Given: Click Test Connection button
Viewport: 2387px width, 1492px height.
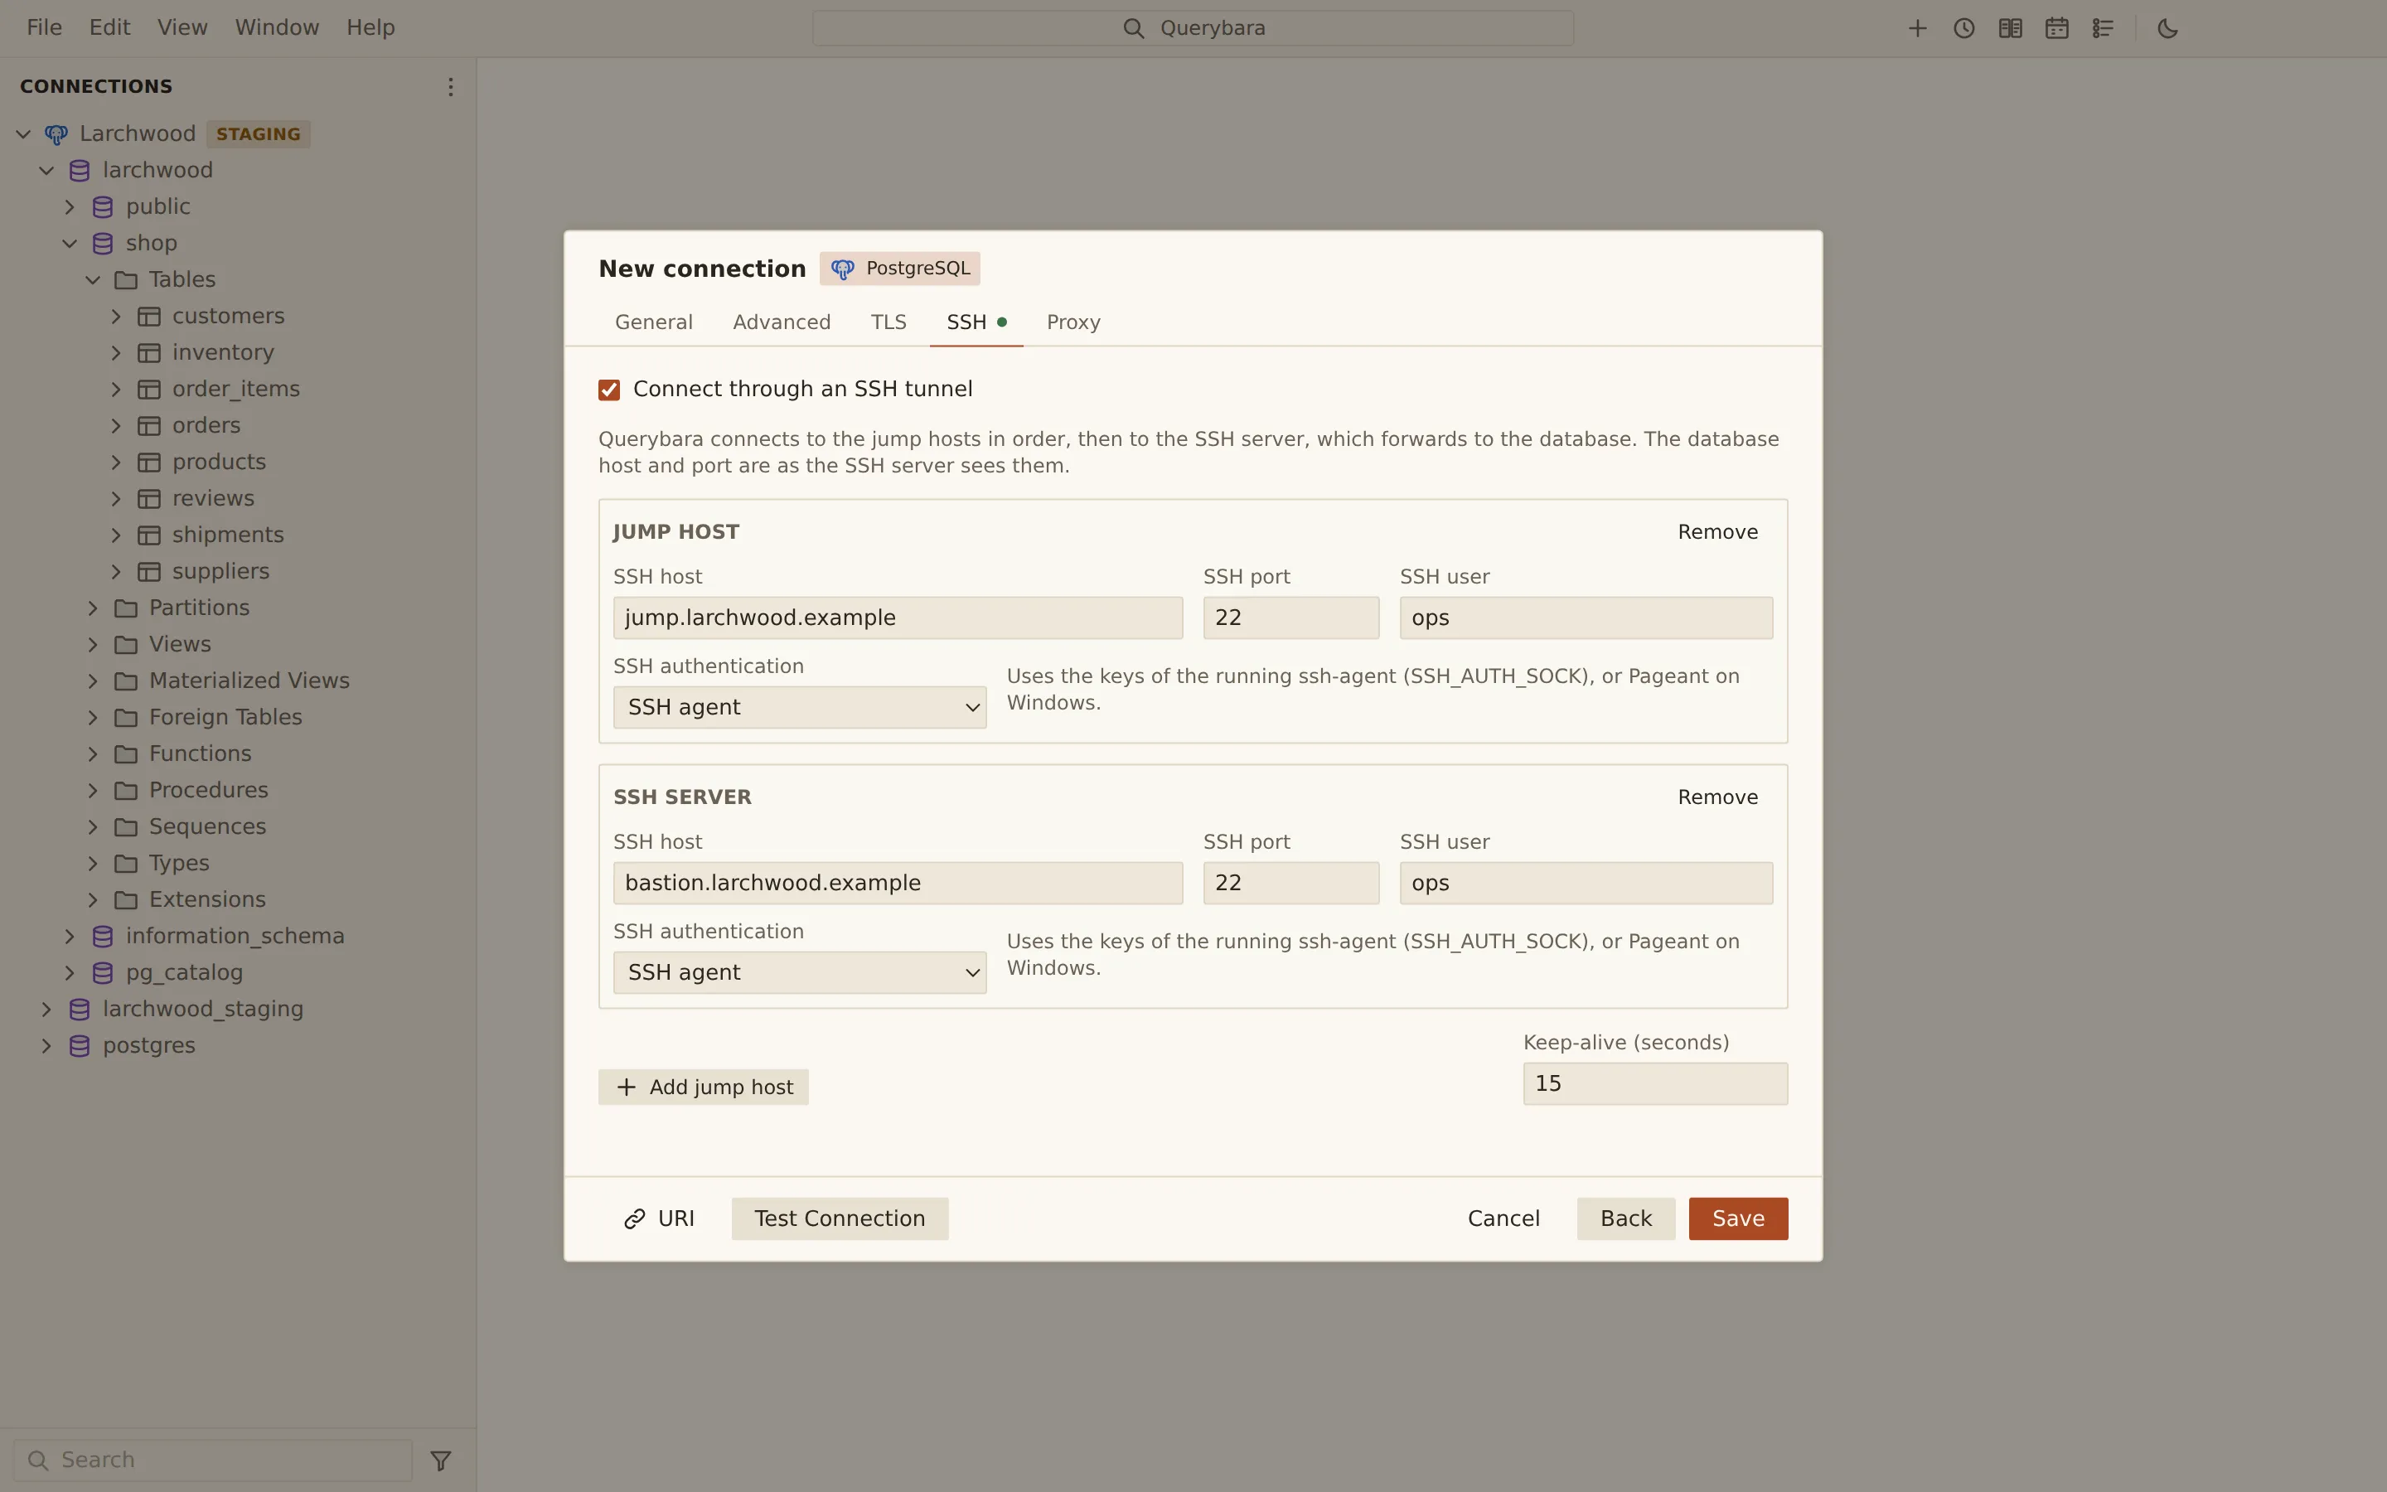Looking at the screenshot, I should coord(840,1218).
